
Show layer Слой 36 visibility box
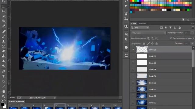point(133,63)
